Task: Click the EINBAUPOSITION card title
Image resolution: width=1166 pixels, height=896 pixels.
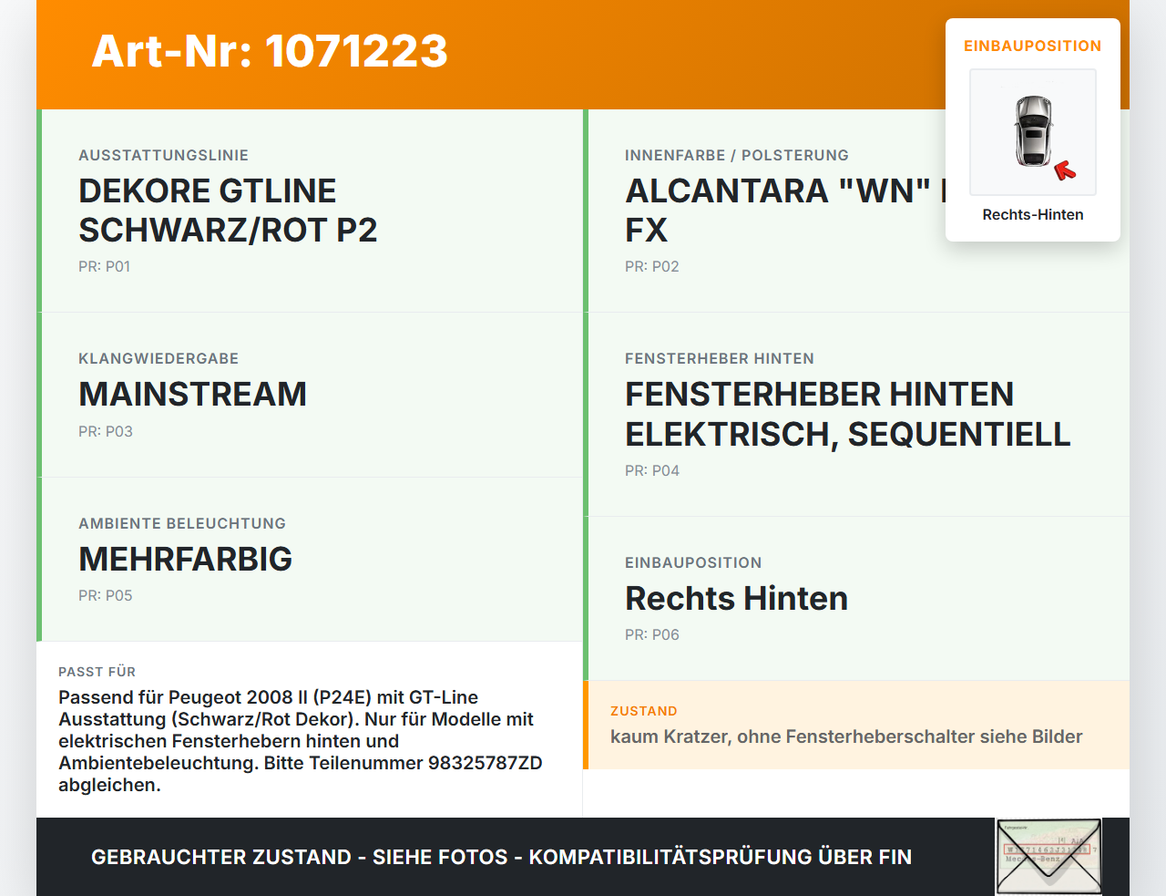Action: (x=1033, y=46)
